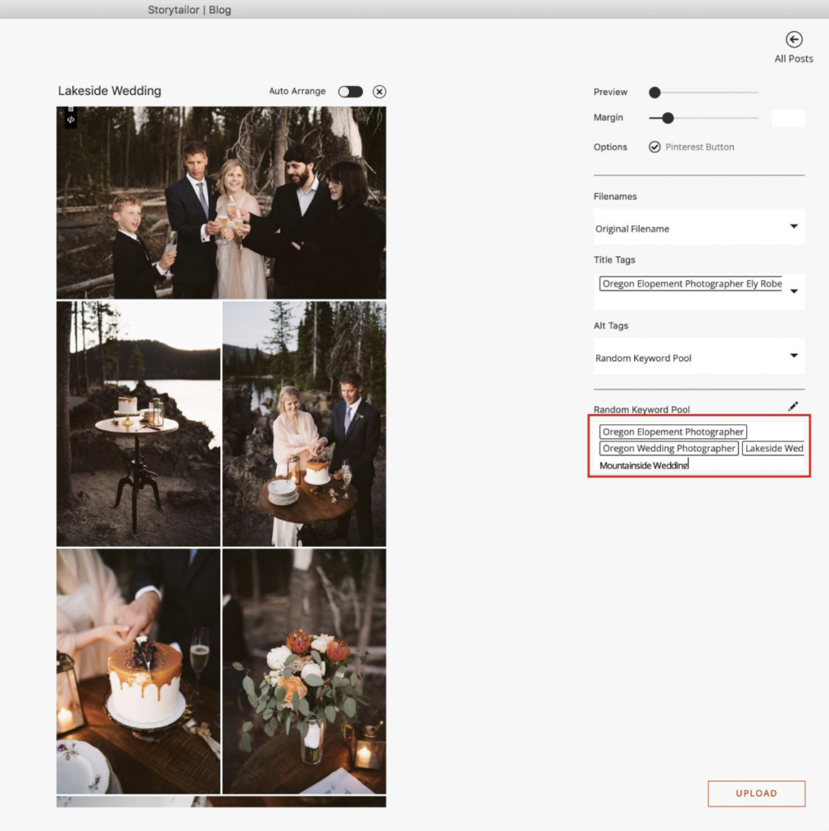Toggle the Pinterest Button checkmark off
The height and width of the screenshot is (831, 829).
click(x=654, y=147)
